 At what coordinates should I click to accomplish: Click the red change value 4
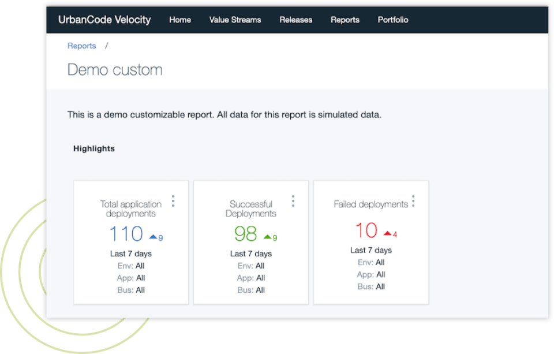[395, 234]
